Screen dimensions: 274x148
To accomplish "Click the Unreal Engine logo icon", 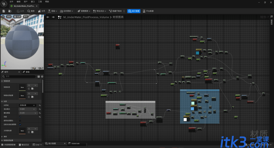I will click(4, 4).
